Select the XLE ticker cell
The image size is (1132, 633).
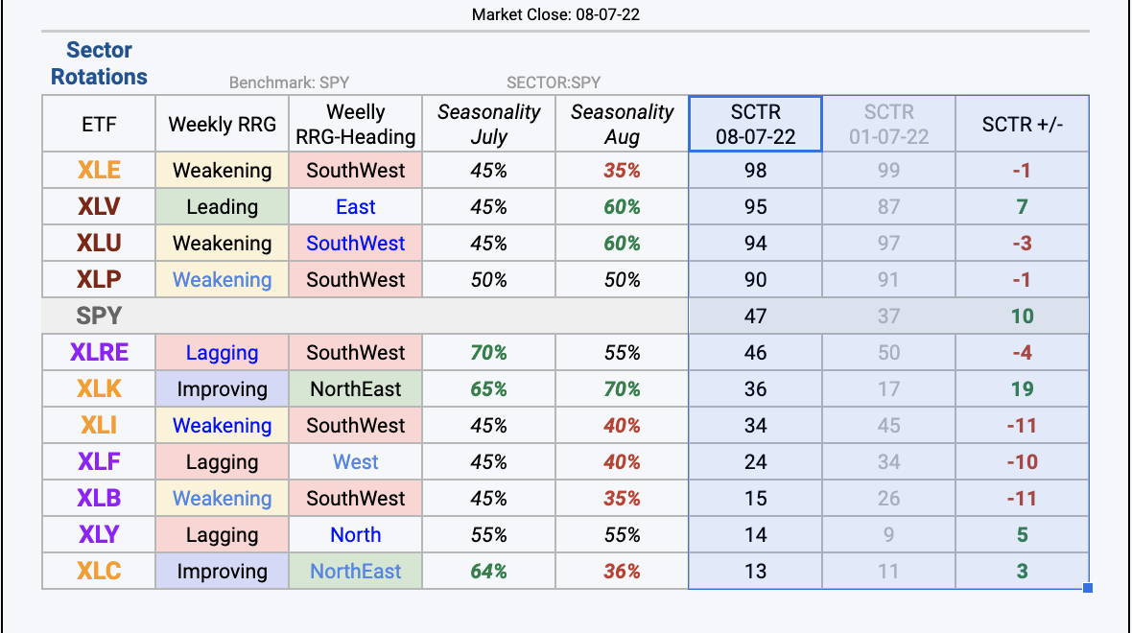99,171
